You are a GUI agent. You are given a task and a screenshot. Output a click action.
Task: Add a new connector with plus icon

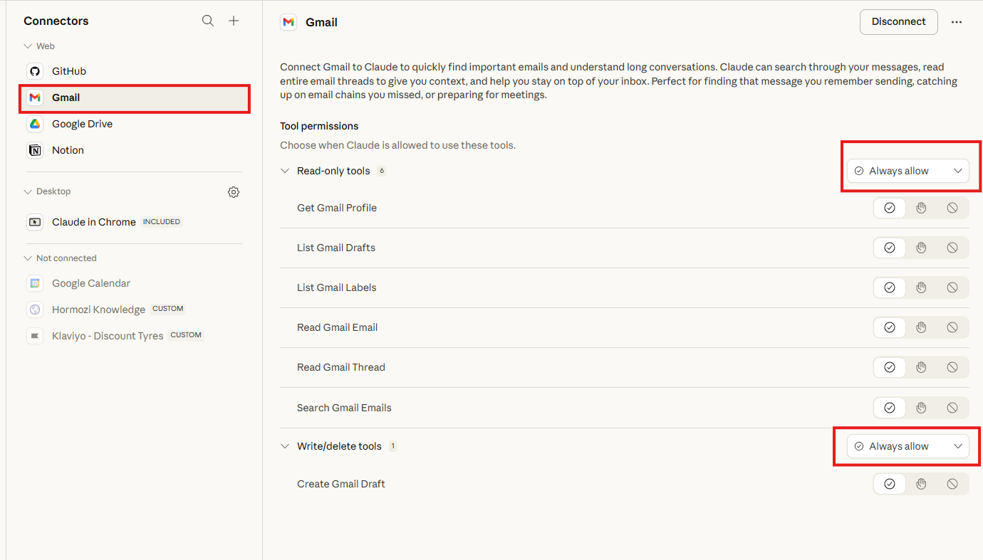(234, 21)
